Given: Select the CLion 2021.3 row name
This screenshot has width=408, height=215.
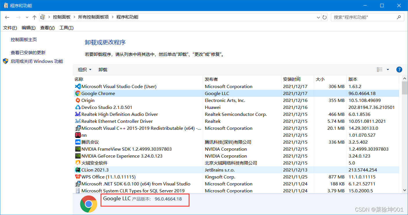Looking at the screenshot, I should coord(95,170).
